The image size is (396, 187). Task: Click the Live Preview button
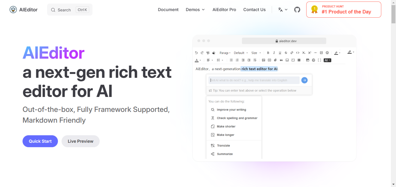pos(80,141)
